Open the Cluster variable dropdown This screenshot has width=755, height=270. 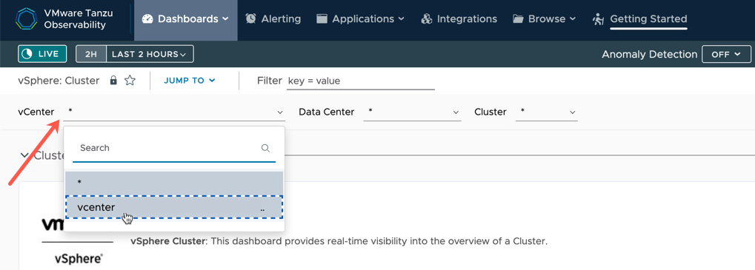(x=547, y=112)
